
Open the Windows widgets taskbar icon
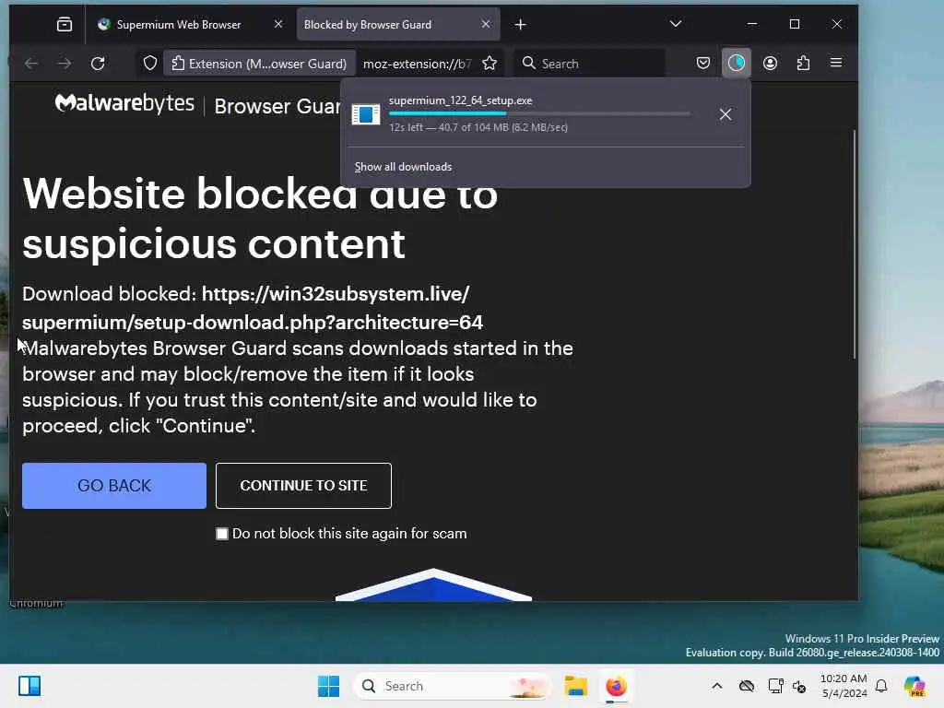(x=29, y=686)
